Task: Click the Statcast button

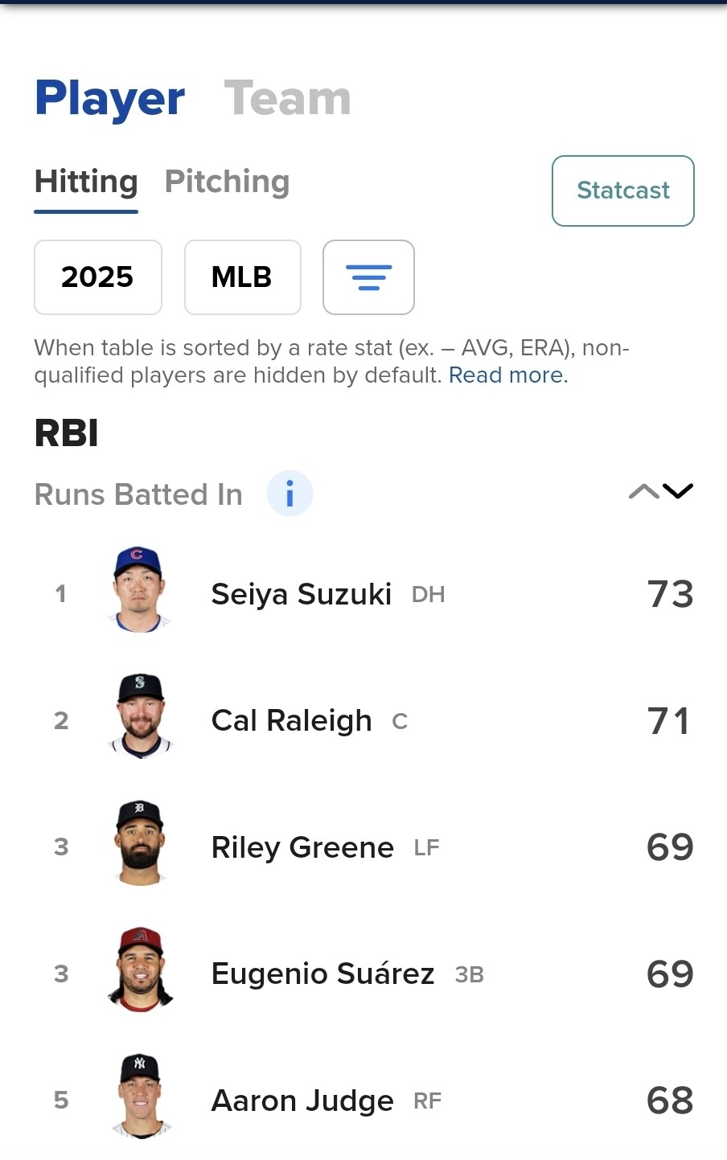Action: (622, 191)
